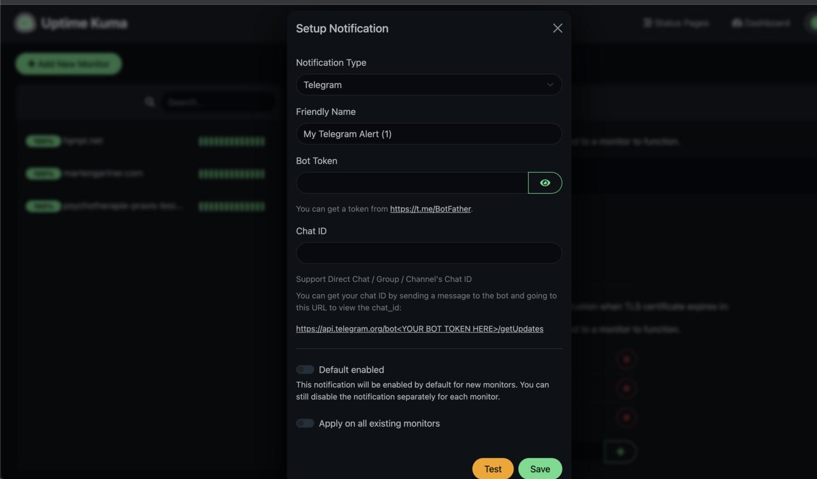Open the t.me/BotFather link
The image size is (817, 479).
[x=430, y=209]
